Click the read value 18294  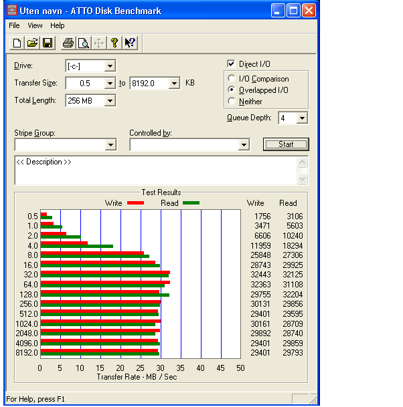pyautogui.click(x=293, y=245)
